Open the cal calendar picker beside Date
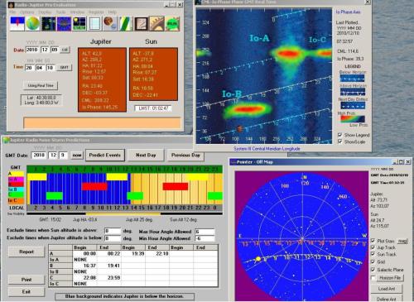Screen dimensions: 414x302 point(65,50)
